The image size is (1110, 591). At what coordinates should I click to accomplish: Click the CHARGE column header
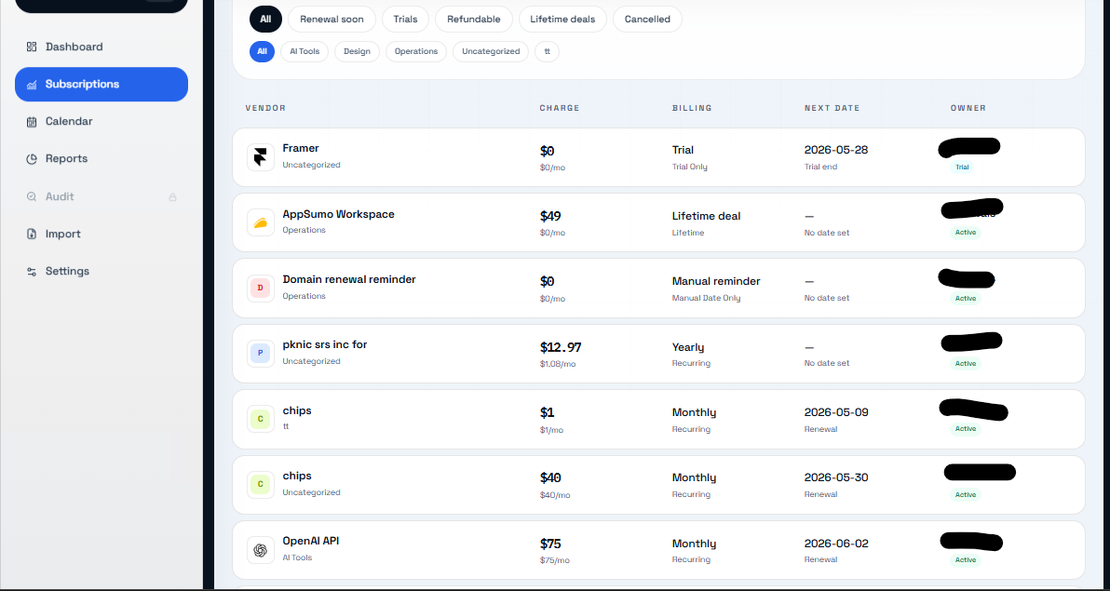tap(560, 108)
